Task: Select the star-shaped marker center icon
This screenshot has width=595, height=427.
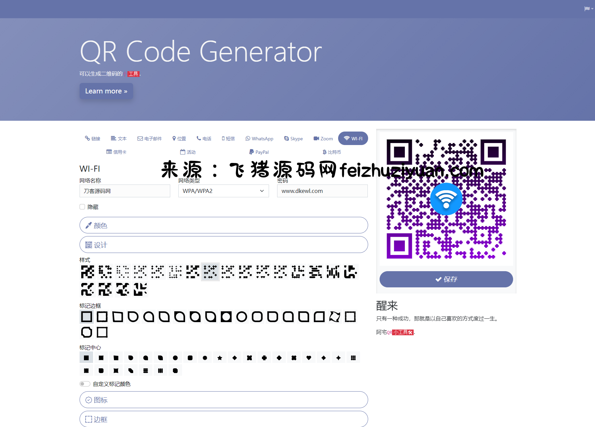Action: pyautogui.click(x=220, y=358)
